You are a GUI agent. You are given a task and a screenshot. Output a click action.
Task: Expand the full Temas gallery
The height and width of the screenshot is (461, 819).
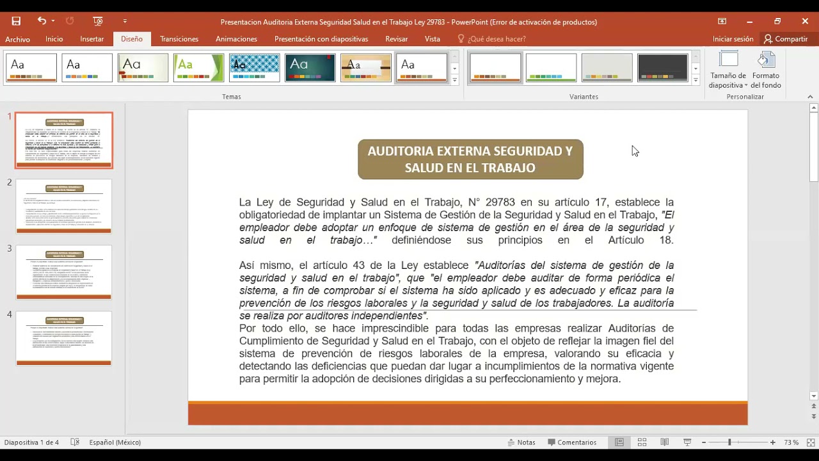454,80
